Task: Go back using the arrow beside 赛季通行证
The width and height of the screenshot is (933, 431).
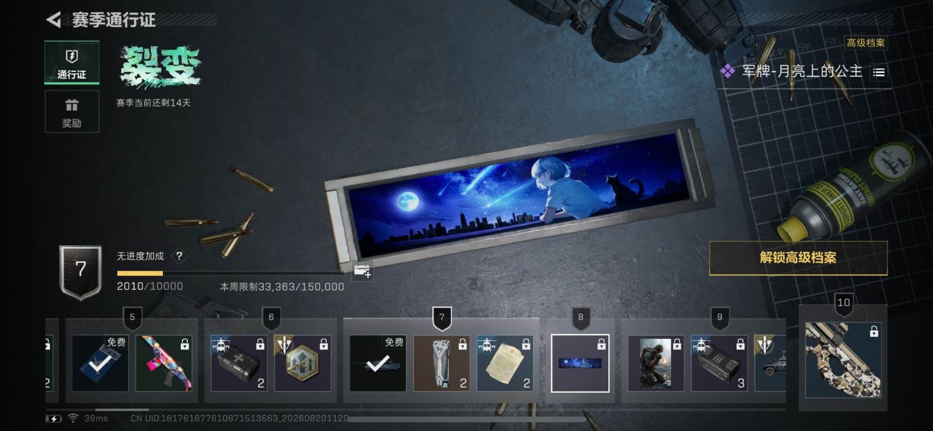Action: (53, 20)
